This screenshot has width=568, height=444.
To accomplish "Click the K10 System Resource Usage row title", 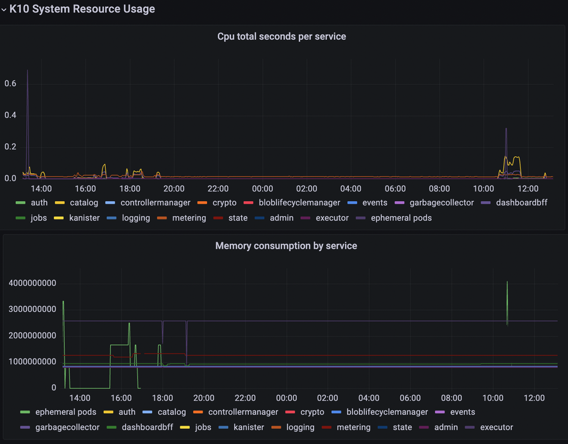I will click(x=82, y=9).
